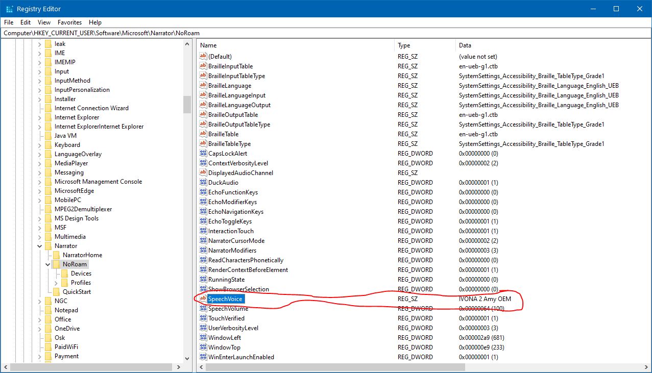Screen dimensions: 652x373
Task: Click the binary icon of EchoToggleKeys
Action: pyautogui.click(x=203, y=221)
